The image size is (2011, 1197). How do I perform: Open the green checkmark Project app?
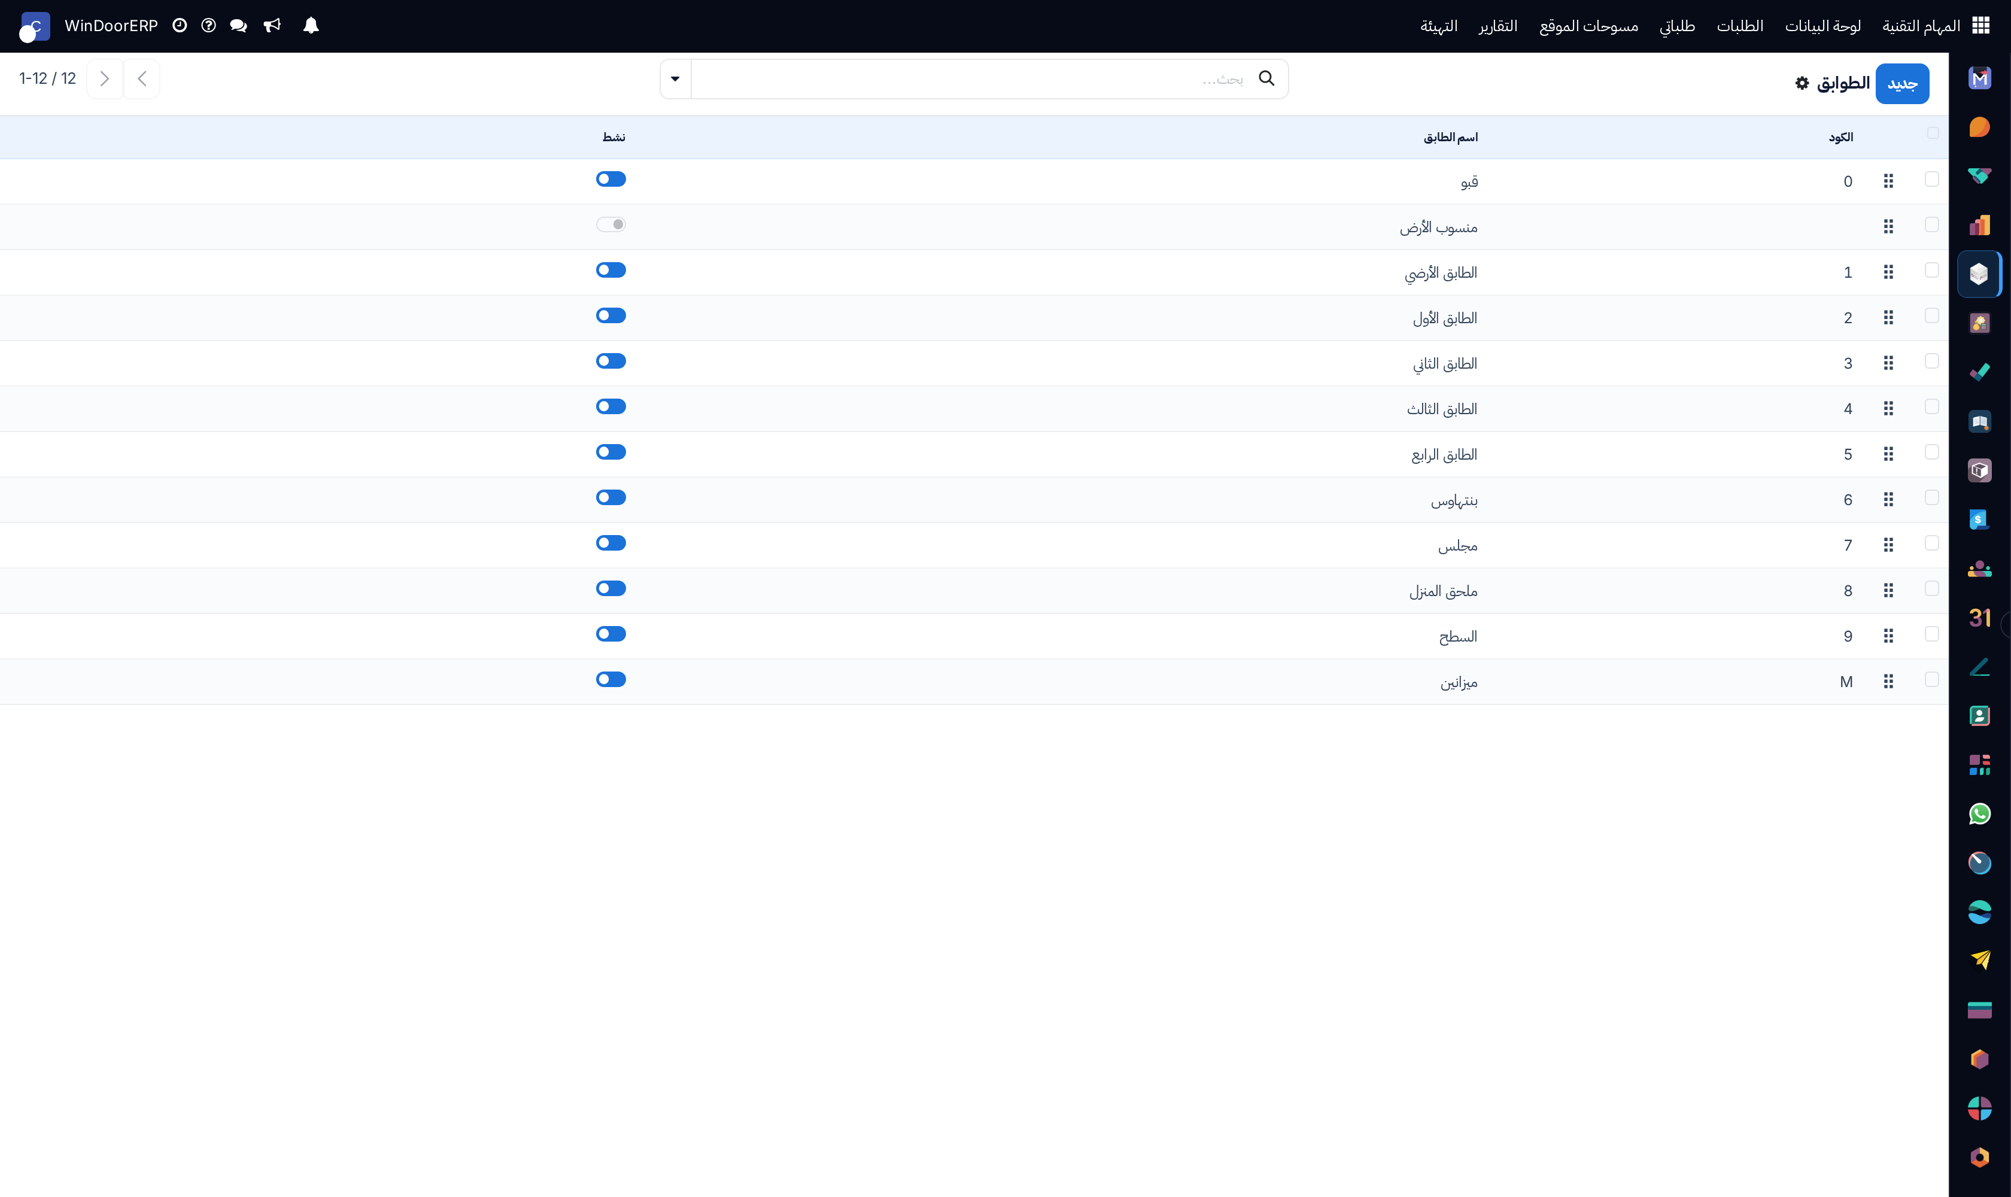tap(1979, 372)
